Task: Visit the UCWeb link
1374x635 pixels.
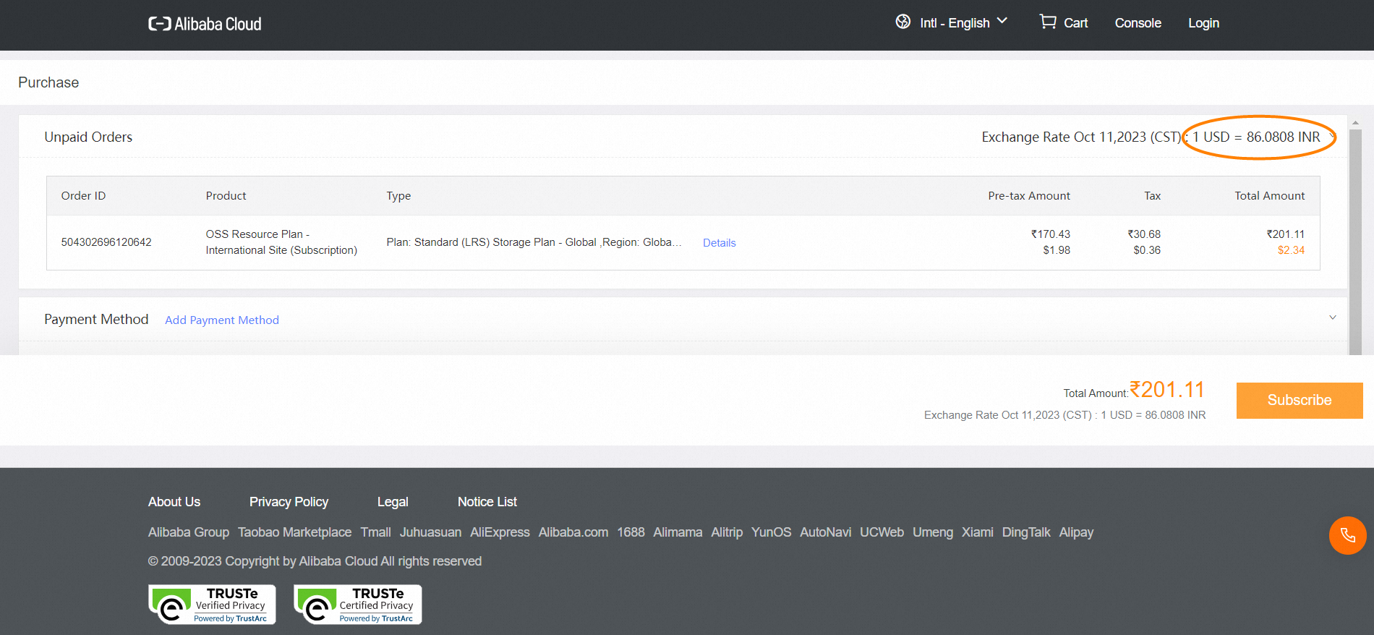Action: coord(882,532)
